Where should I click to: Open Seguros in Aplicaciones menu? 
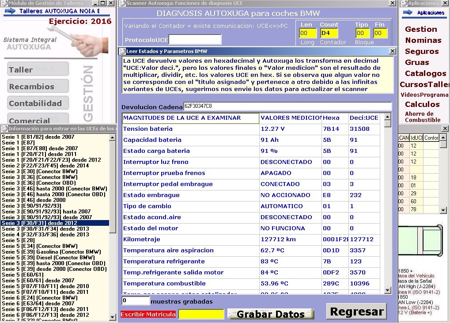coord(422,51)
